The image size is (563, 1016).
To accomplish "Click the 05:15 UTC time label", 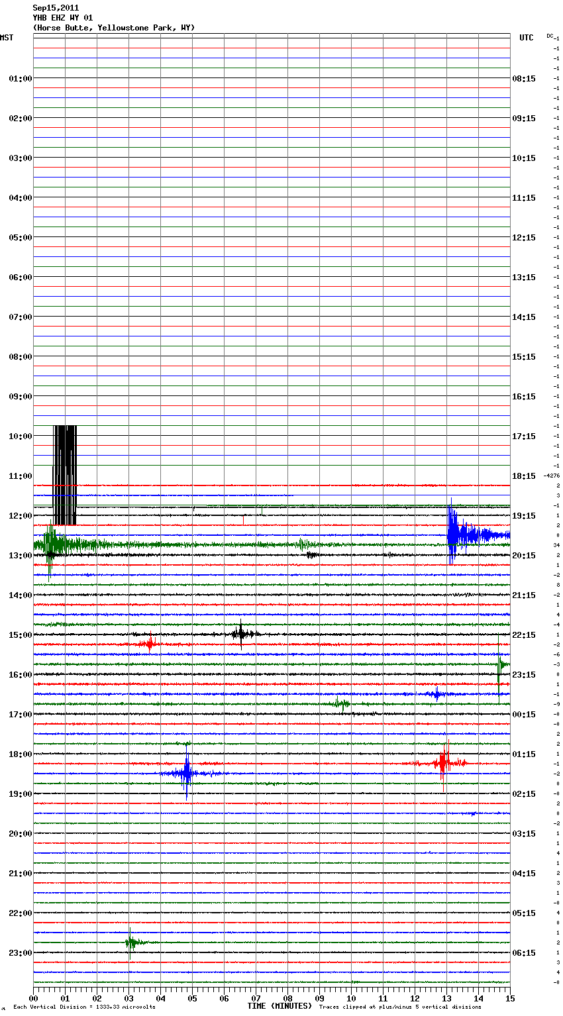I will click(524, 913).
